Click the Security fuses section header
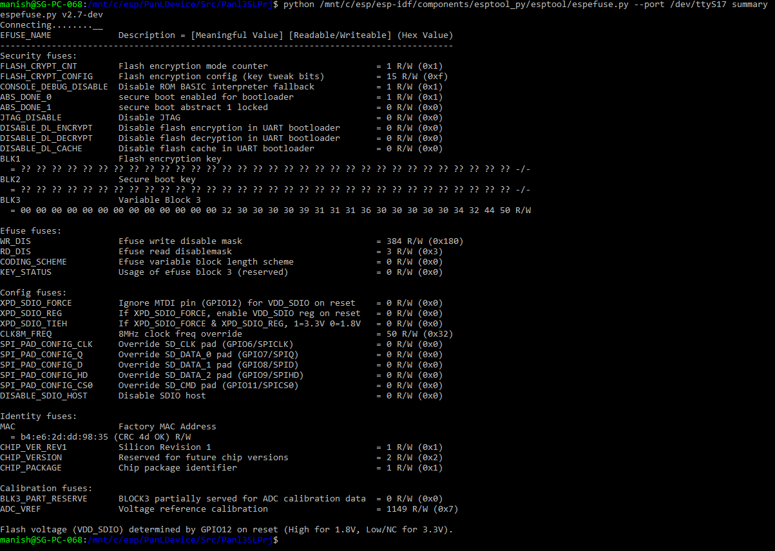Image resolution: width=775 pixels, height=551 pixels. [x=30, y=55]
